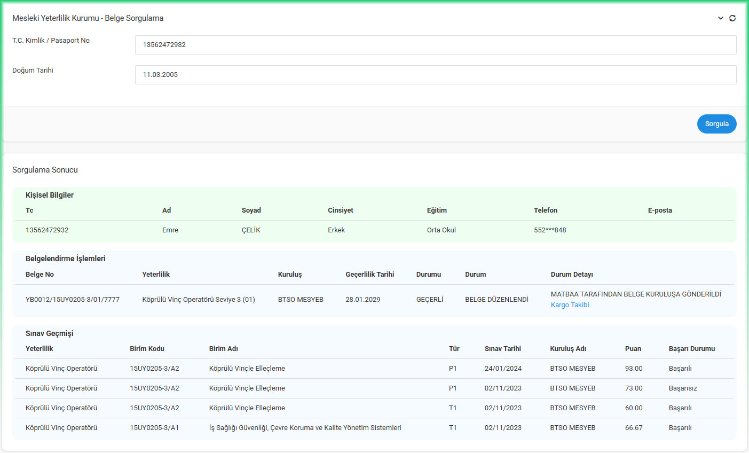Select the masked phone number 552***848
The height and width of the screenshot is (453, 749).
[x=550, y=230]
